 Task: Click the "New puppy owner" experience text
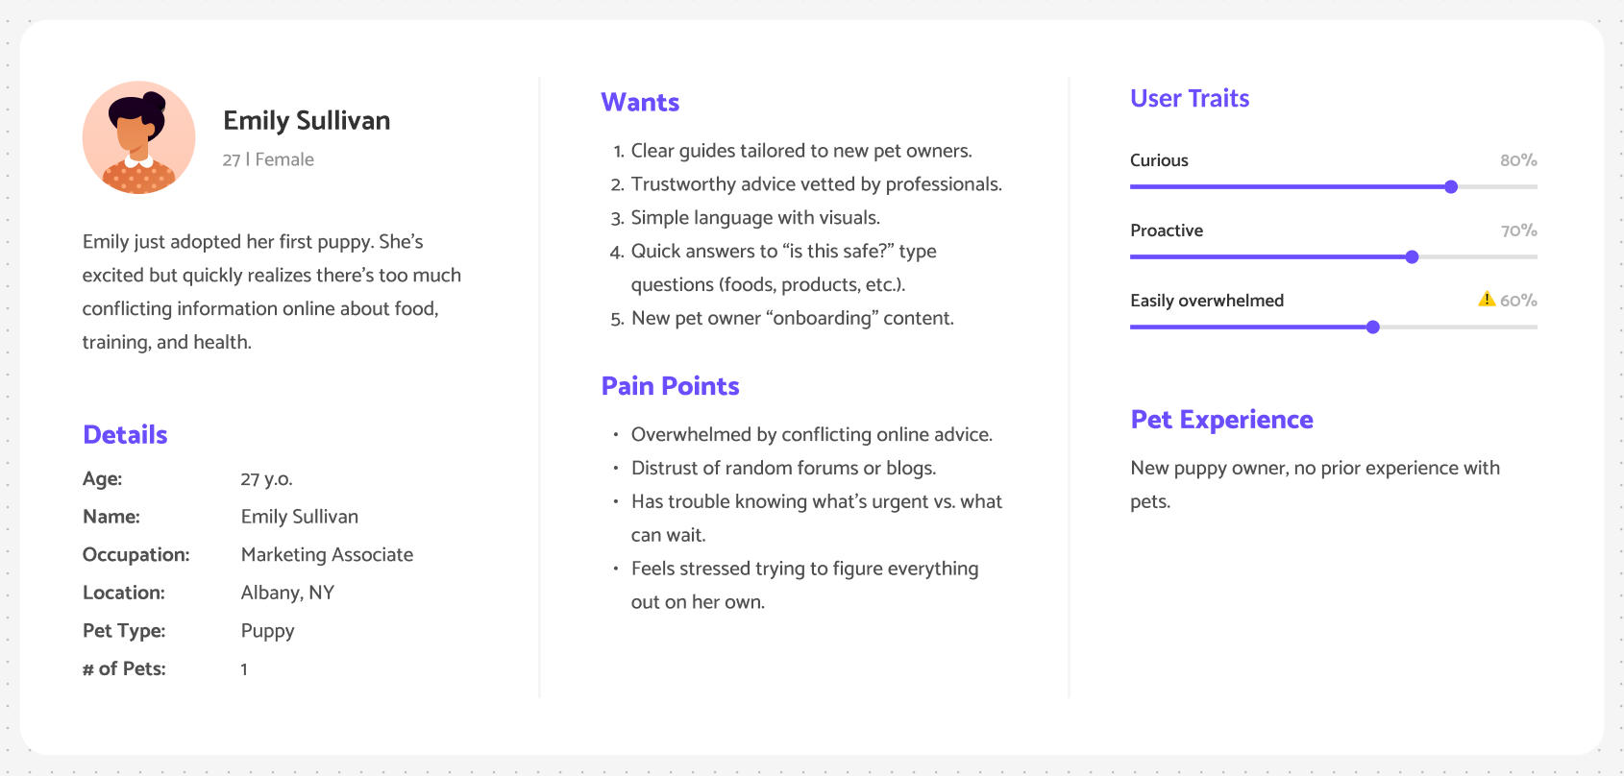[x=1315, y=468]
